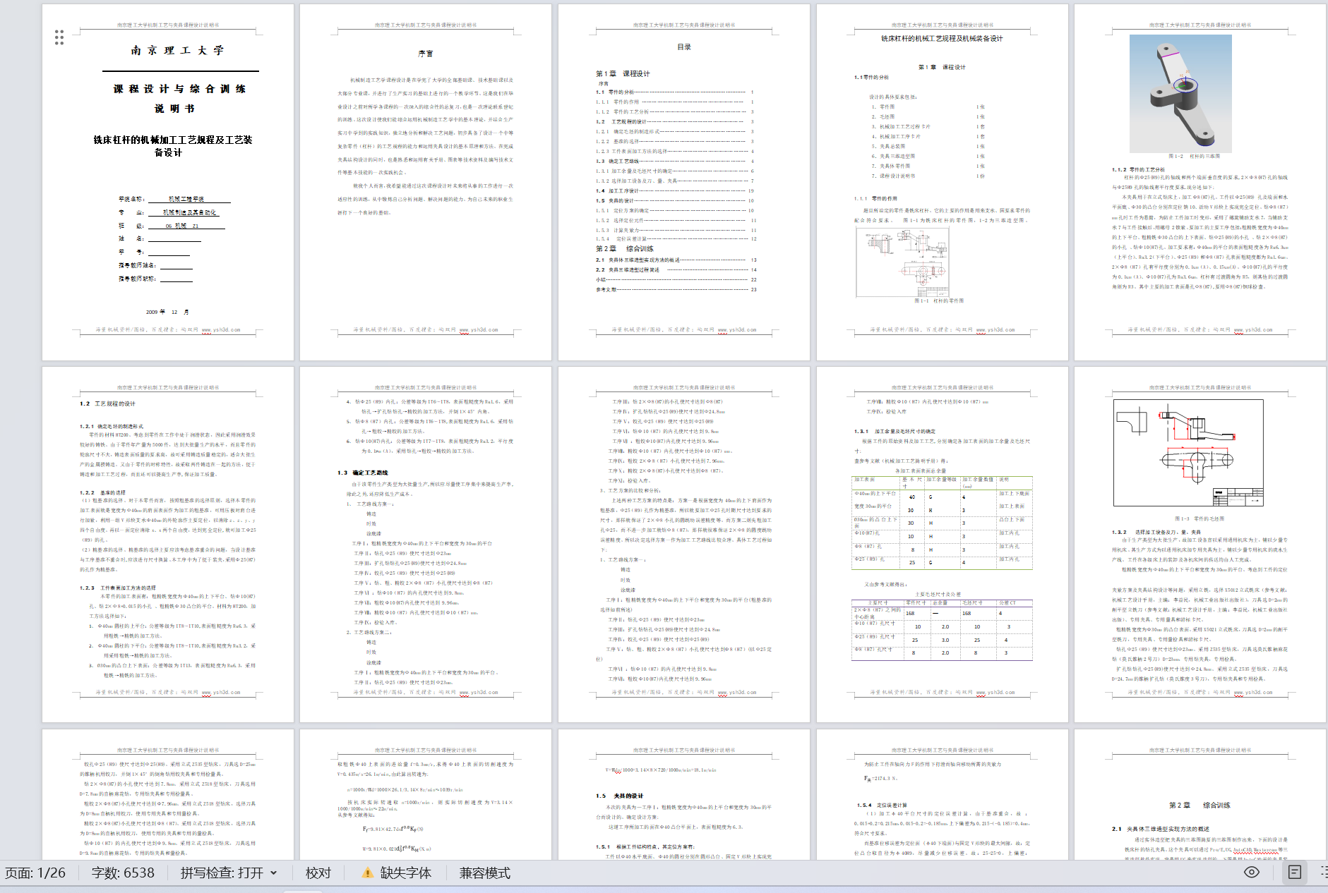The width and height of the screenshot is (1328, 893).
Task: Click the 1.3 确定工艺路线 heading
Action: (x=363, y=473)
